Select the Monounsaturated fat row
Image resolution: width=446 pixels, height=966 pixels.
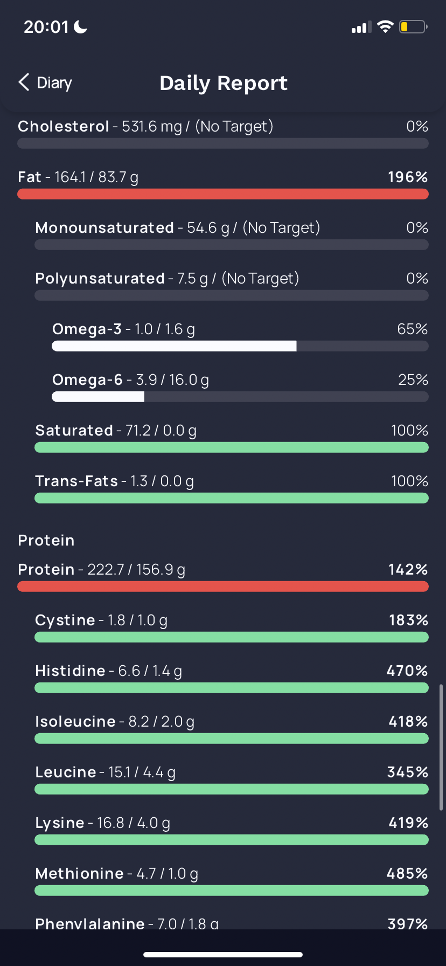click(232, 234)
